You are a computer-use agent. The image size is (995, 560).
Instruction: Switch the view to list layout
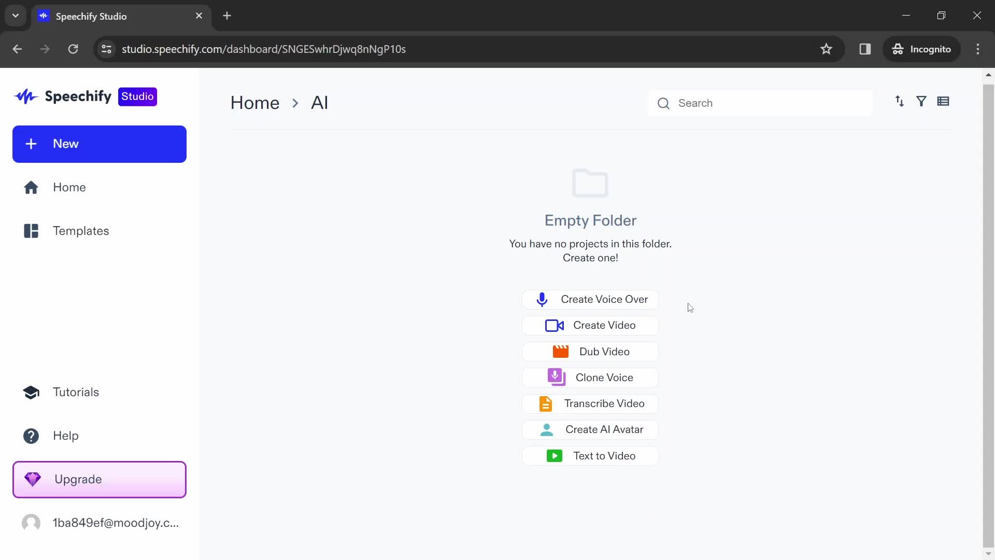pyautogui.click(x=944, y=102)
